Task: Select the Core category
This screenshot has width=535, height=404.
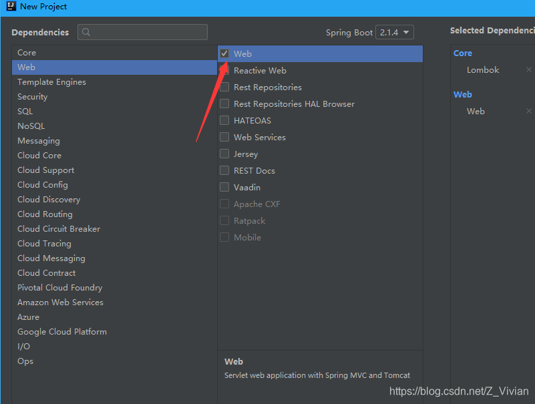Action: [114, 53]
